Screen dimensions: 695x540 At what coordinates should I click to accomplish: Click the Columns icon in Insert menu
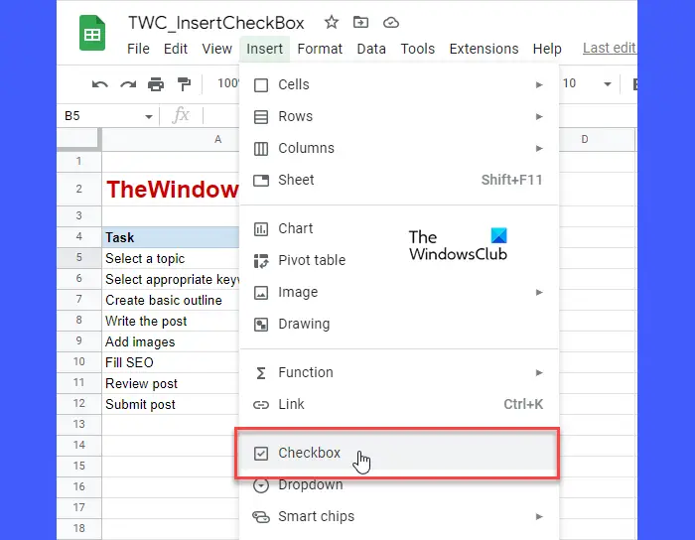pyautogui.click(x=260, y=148)
